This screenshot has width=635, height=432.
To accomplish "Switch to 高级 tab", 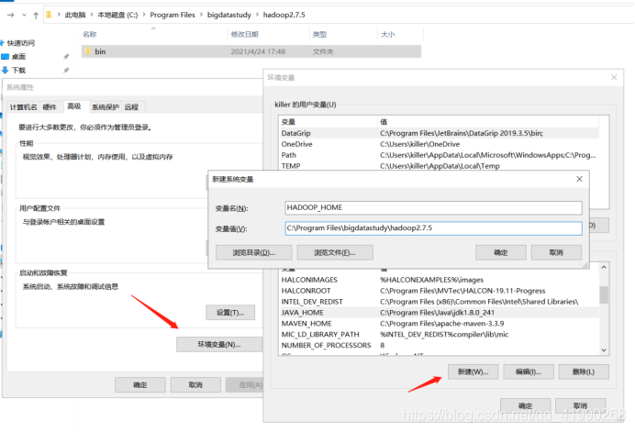I will (74, 106).
